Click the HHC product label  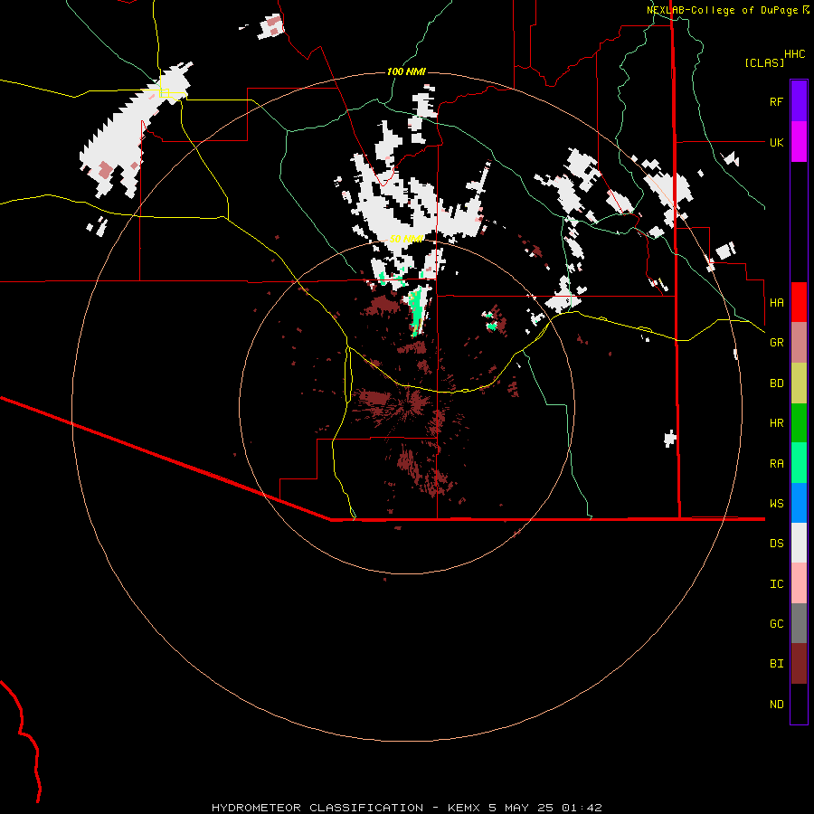(x=794, y=53)
